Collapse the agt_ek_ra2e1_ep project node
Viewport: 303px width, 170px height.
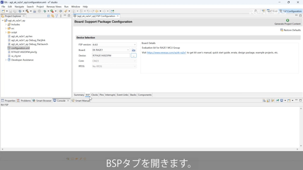(3, 20)
